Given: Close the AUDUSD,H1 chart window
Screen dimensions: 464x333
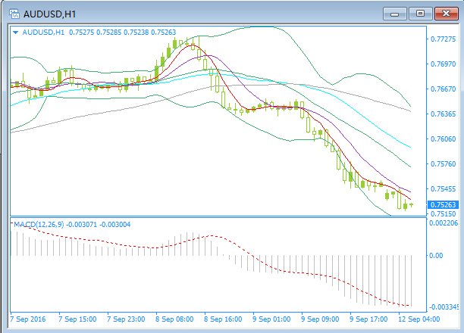Looking at the screenshot, I should pyautogui.click(x=444, y=13).
